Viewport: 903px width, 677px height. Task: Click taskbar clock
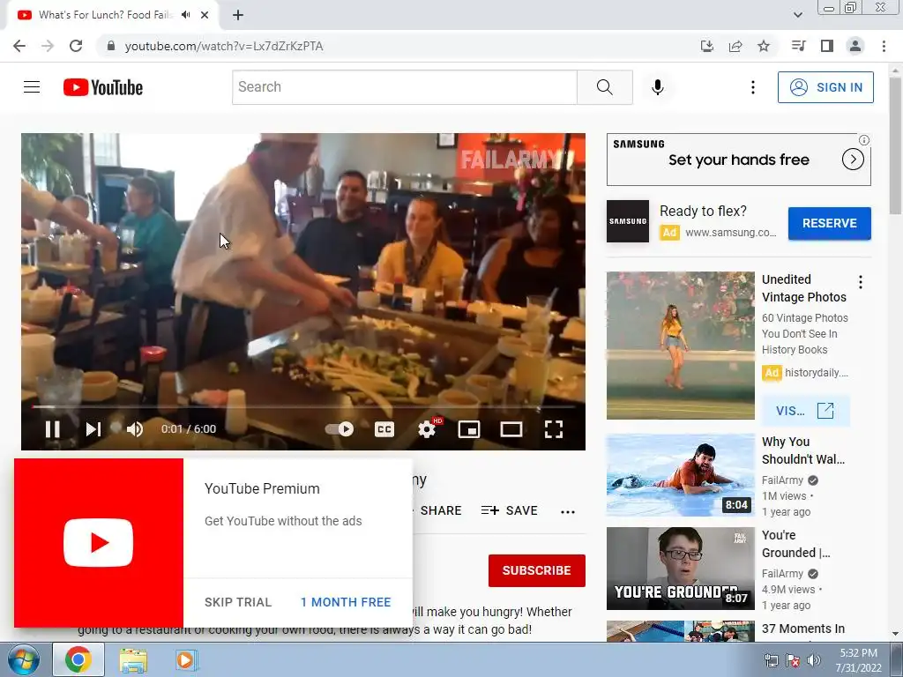click(859, 660)
